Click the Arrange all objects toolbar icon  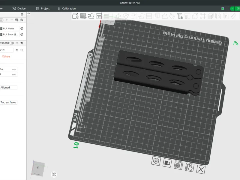(x=99, y=16)
